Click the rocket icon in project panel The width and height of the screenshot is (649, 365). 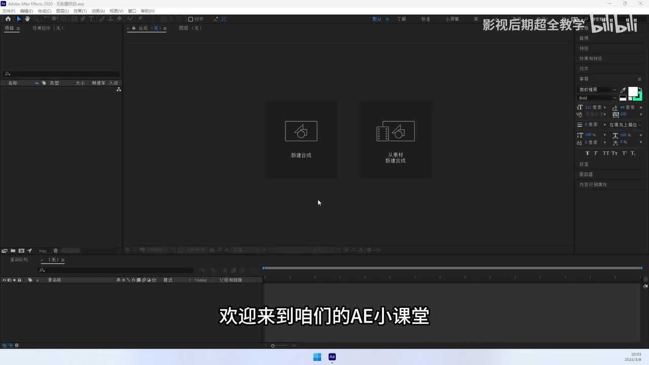click(29, 250)
